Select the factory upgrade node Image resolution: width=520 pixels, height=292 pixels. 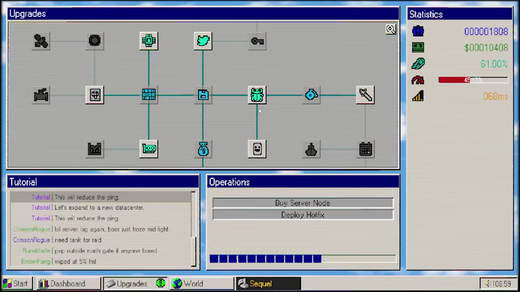coord(94,149)
